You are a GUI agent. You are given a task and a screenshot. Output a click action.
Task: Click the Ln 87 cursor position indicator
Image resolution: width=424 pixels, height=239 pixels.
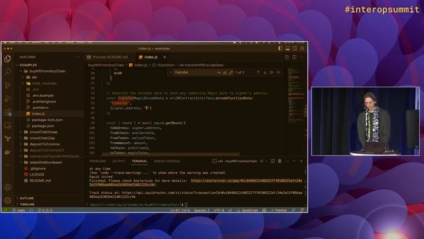pyautogui.click(x=180, y=210)
